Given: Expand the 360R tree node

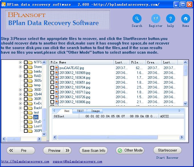Looking at the screenshot, I should tap(20, 99).
